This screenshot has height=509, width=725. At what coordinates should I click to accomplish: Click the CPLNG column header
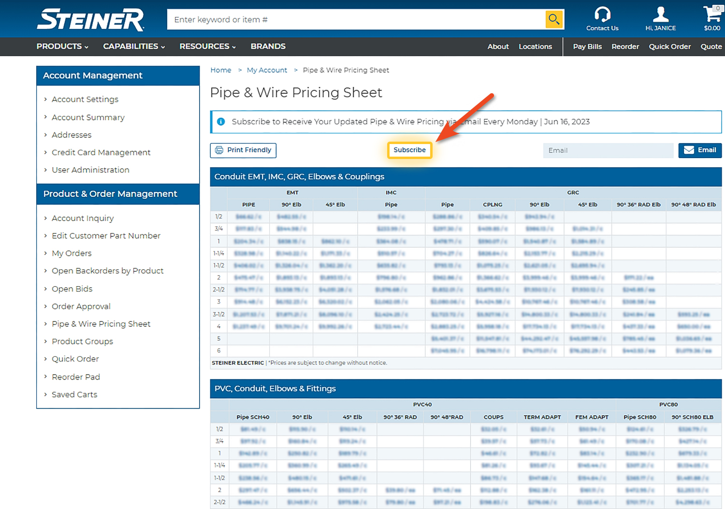point(493,204)
